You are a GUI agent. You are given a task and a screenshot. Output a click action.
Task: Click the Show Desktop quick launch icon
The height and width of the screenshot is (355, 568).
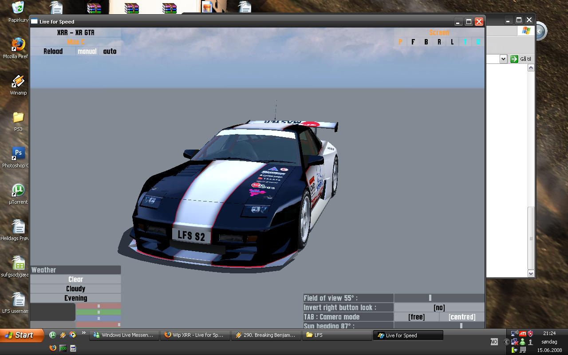click(73, 348)
